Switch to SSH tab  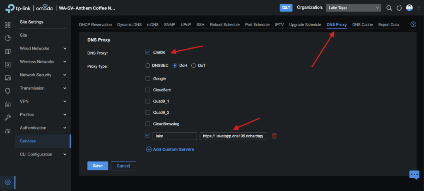(x=200, y=24)
